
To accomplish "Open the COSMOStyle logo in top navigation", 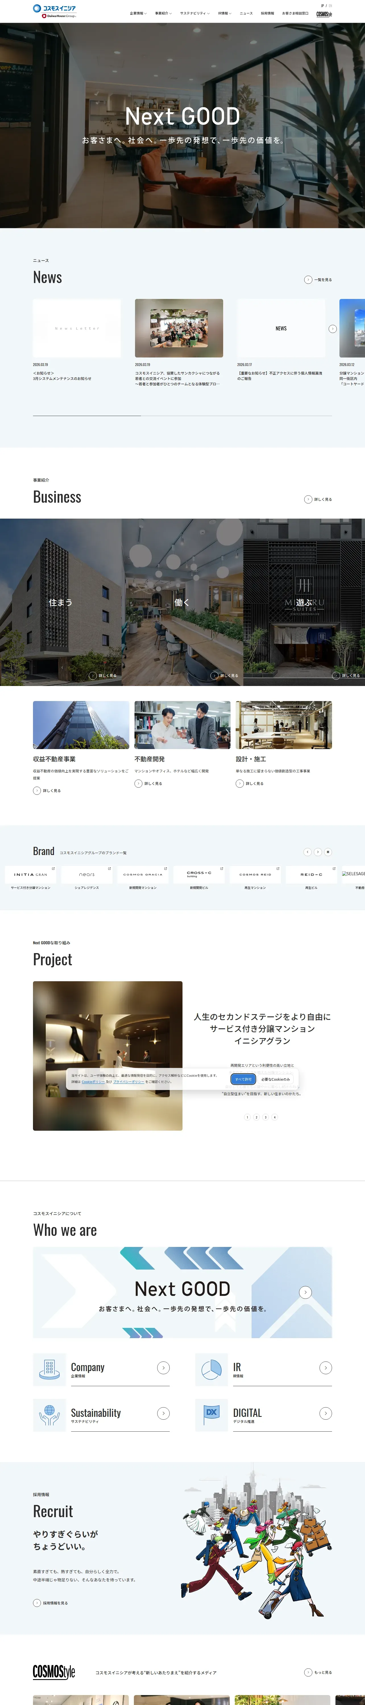I will click(324, 14).
